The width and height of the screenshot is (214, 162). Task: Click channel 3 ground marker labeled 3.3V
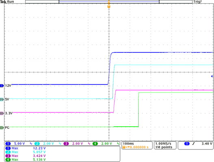point(2,113)
